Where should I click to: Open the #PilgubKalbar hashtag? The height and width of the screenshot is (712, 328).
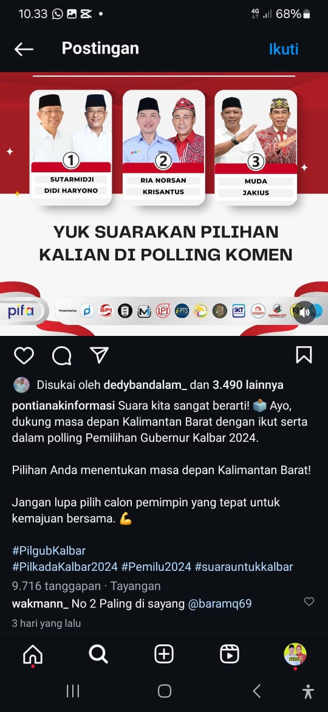(x=49, y=551)
